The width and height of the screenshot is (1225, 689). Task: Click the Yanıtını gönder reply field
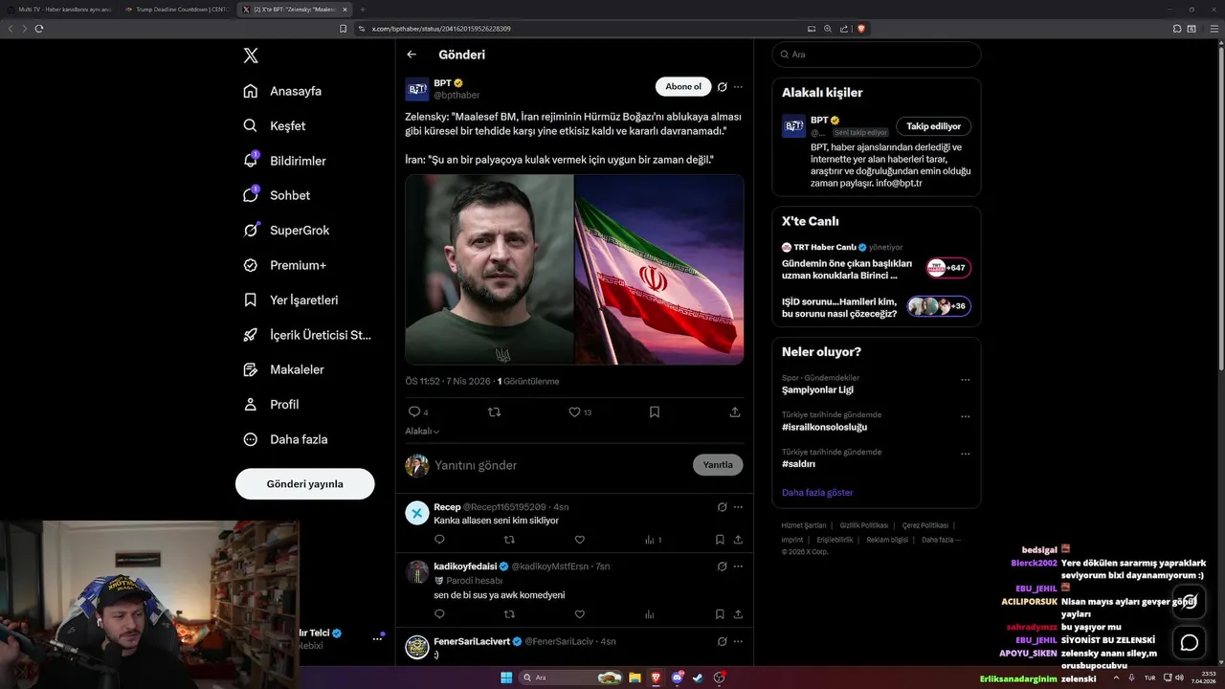point(560,465)
